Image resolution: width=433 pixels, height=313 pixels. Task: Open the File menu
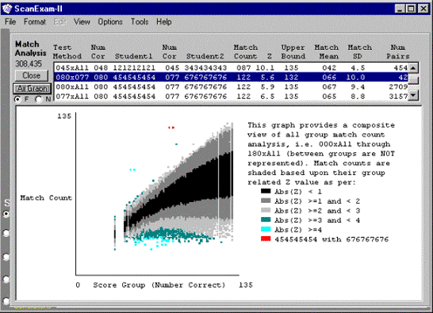[10, 22]
